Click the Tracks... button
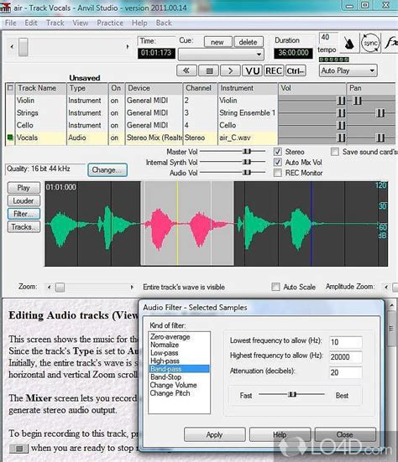Viewport: 398px width, 462px height. coord(24,227)
